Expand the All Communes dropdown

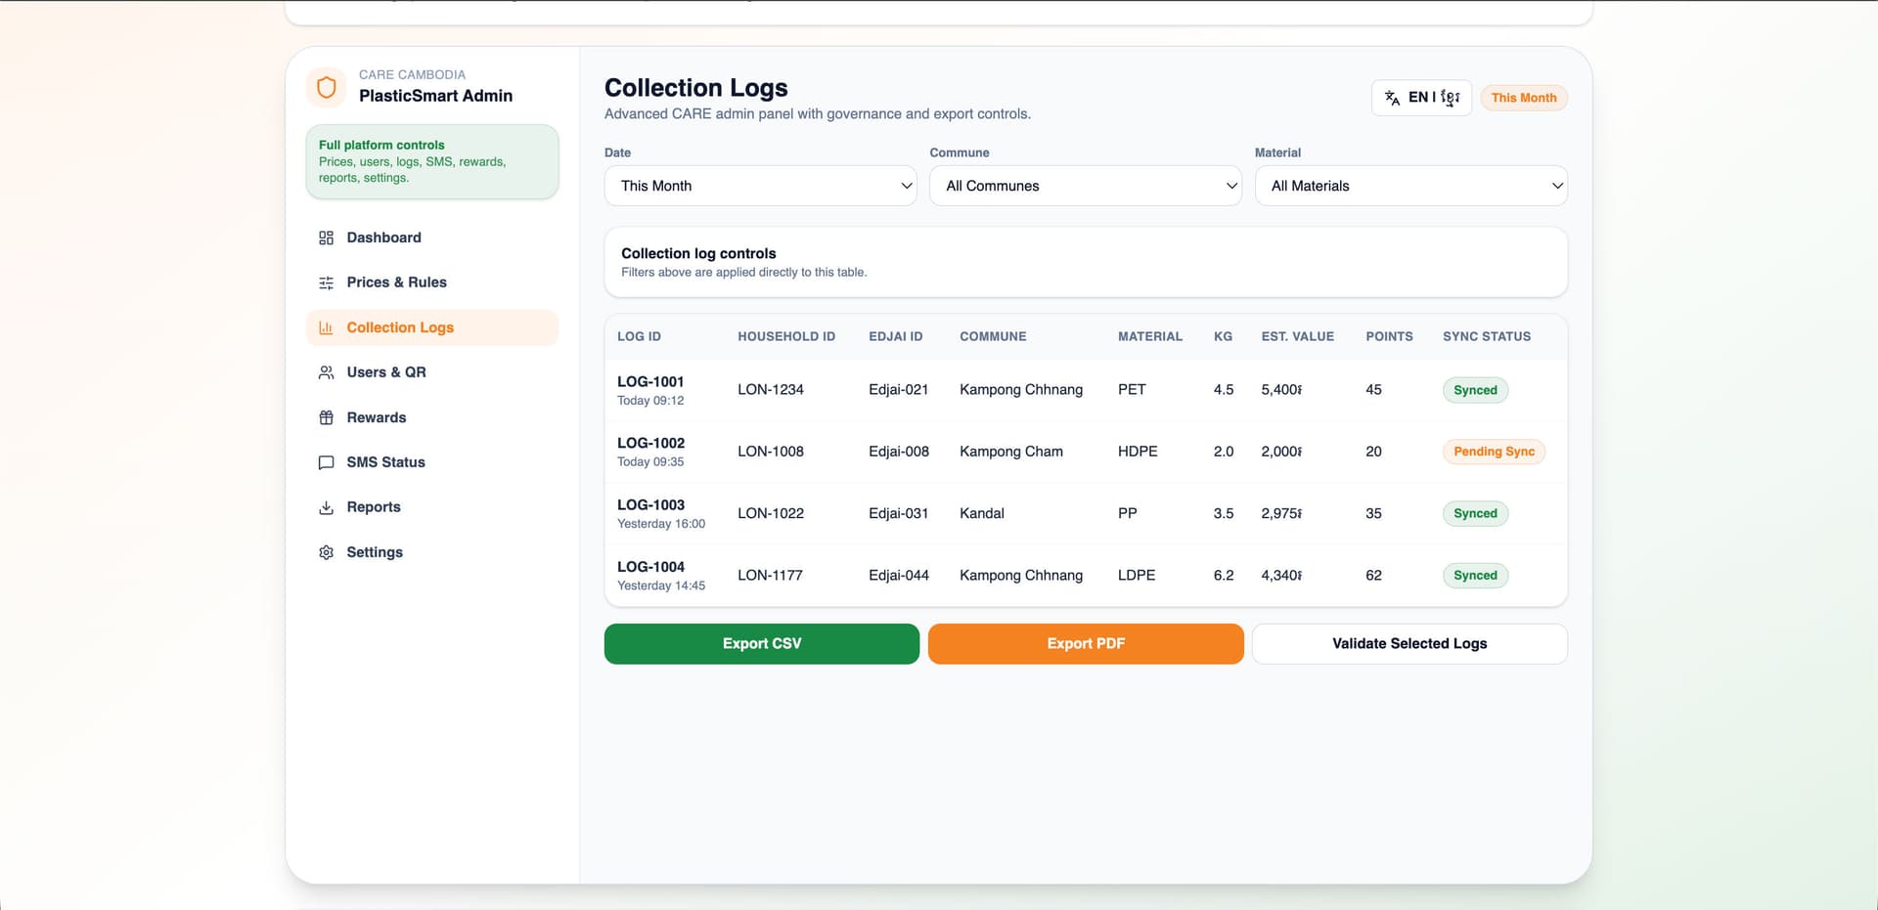click(x=1086, y=186)
